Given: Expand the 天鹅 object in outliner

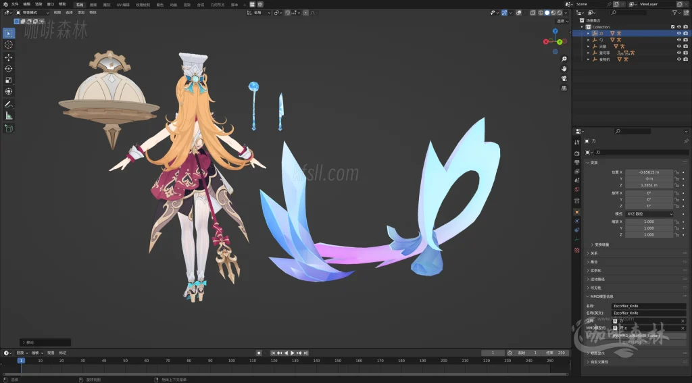Looking at the screenshot, I should click(589, 47).
